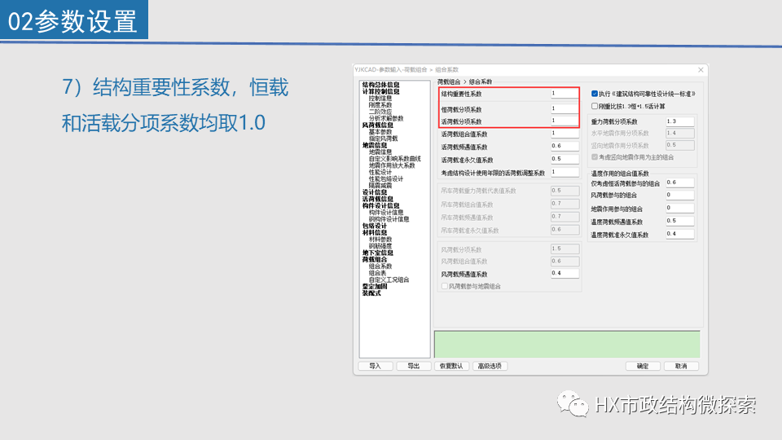Open 钢筋强度 tree item
Viewport: 782px width, 440px height.
pos(380,246)
